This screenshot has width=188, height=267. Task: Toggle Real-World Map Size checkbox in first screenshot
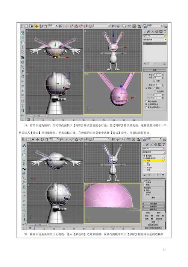click(146, 107)
